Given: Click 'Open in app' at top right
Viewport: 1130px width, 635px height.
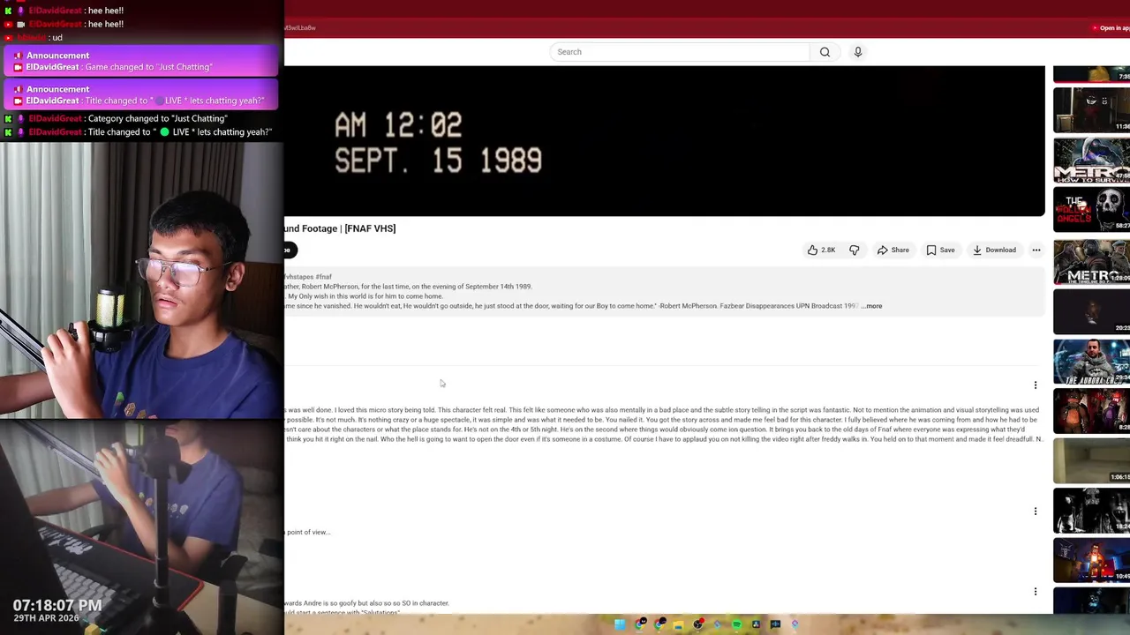Looking at the screenshot, I should [x=1111, y=28].
